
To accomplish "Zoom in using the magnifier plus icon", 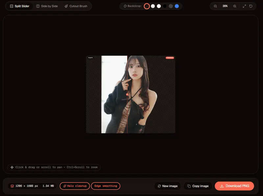I will (235, 6).
